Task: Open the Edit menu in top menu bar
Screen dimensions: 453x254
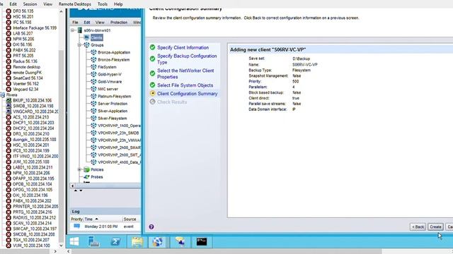Action: [x=13, y=4]
